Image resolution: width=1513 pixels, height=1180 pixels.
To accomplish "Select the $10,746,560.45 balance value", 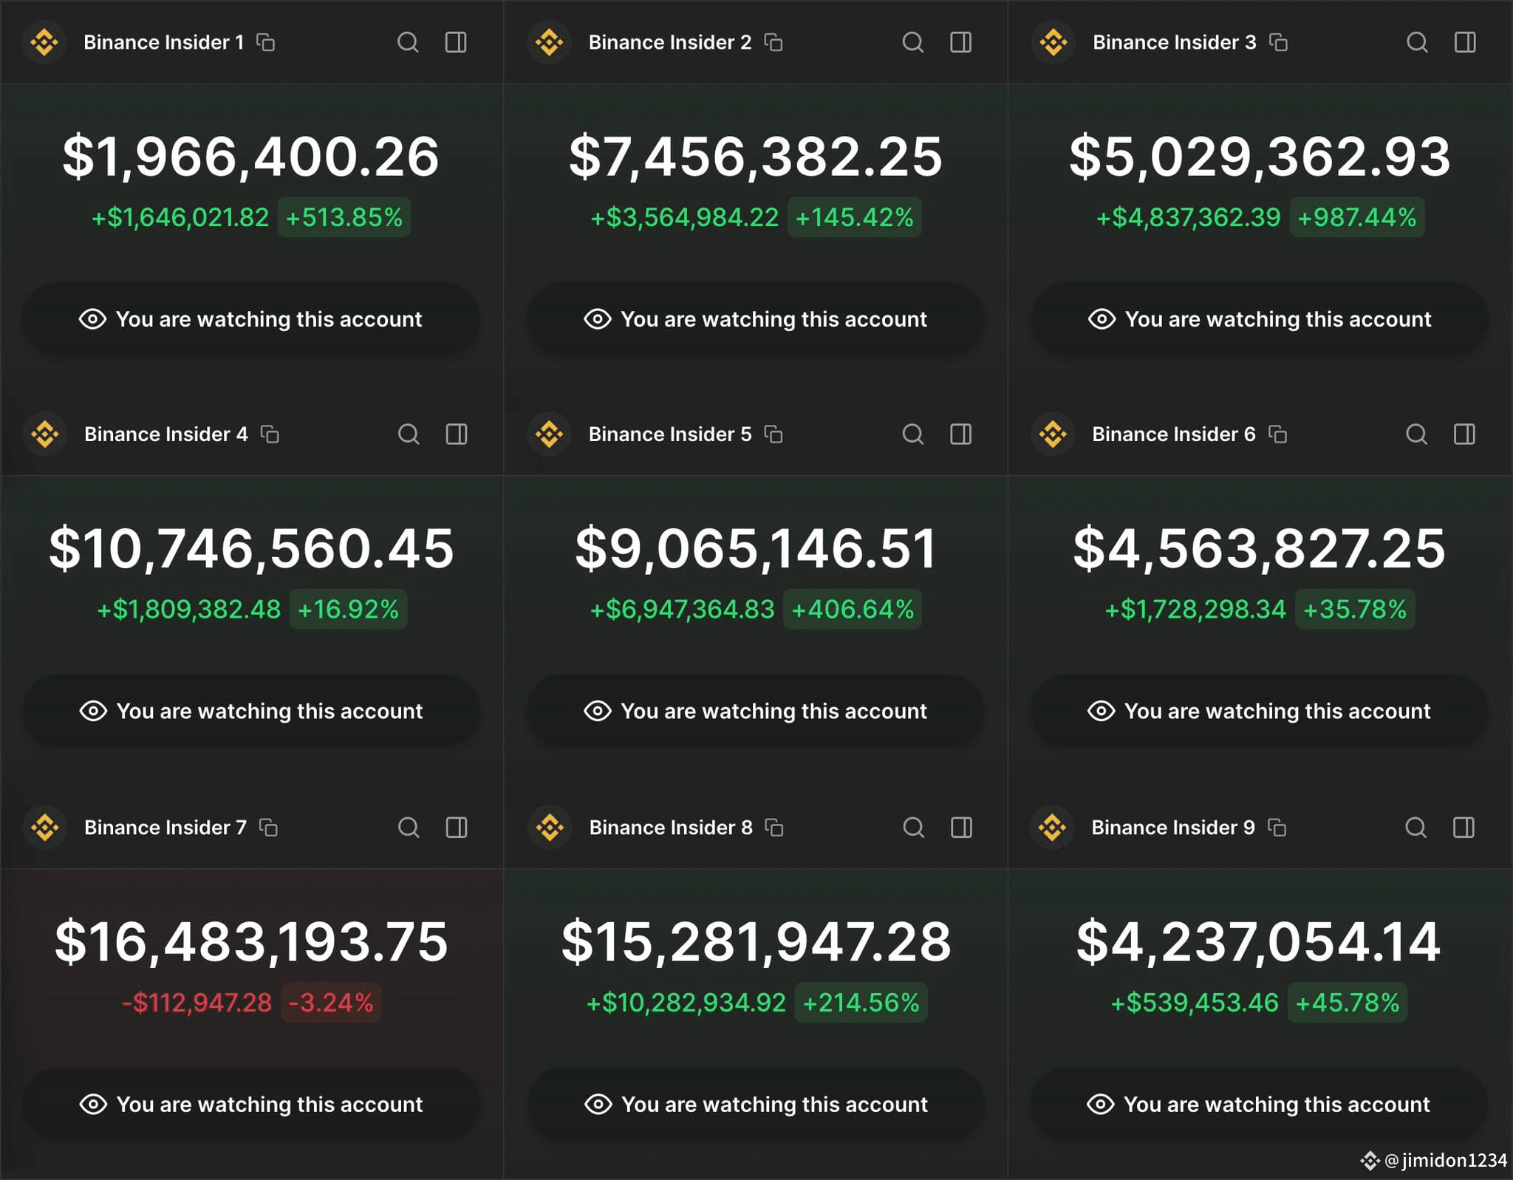I will click(251, 548).
